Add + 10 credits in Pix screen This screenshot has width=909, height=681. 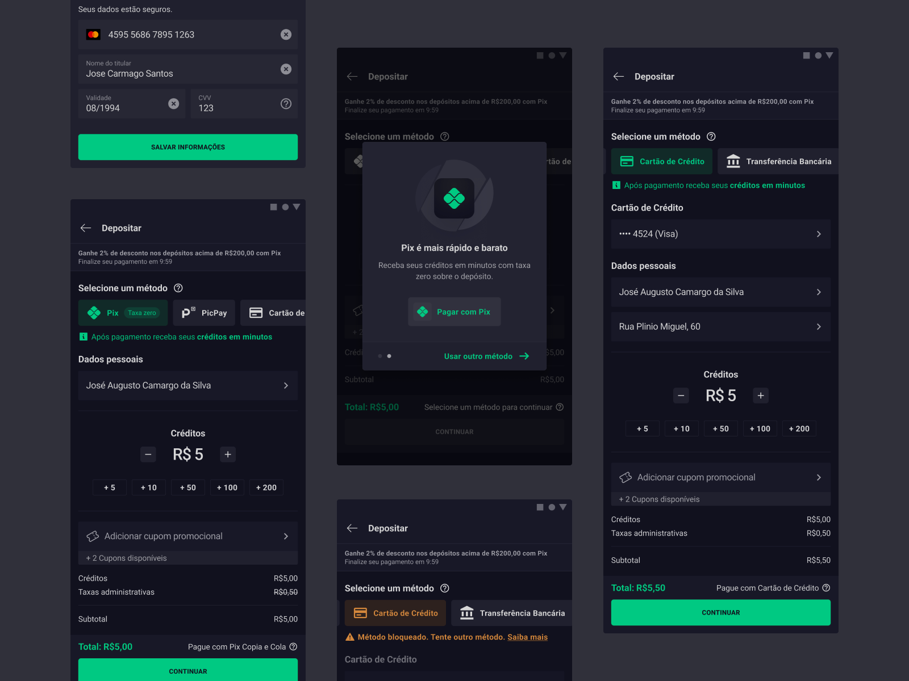point(149,487)
